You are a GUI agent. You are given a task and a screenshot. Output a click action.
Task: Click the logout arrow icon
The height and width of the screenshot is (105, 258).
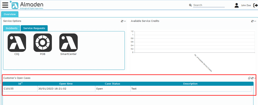click(x=255, y=5)
